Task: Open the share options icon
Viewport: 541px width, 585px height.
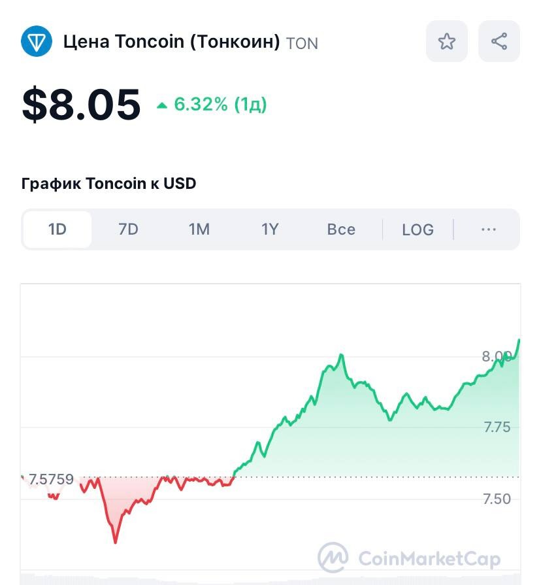Action: (x=499, y=42)
